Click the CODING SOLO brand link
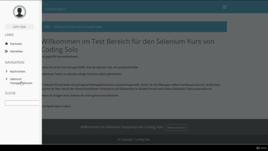268x151 pixels. [55, 9]
